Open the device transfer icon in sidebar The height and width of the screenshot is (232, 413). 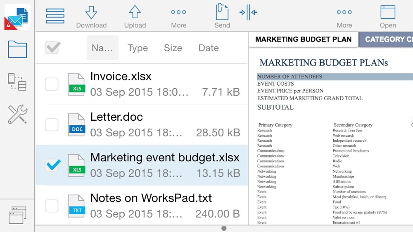pos(17,82)
